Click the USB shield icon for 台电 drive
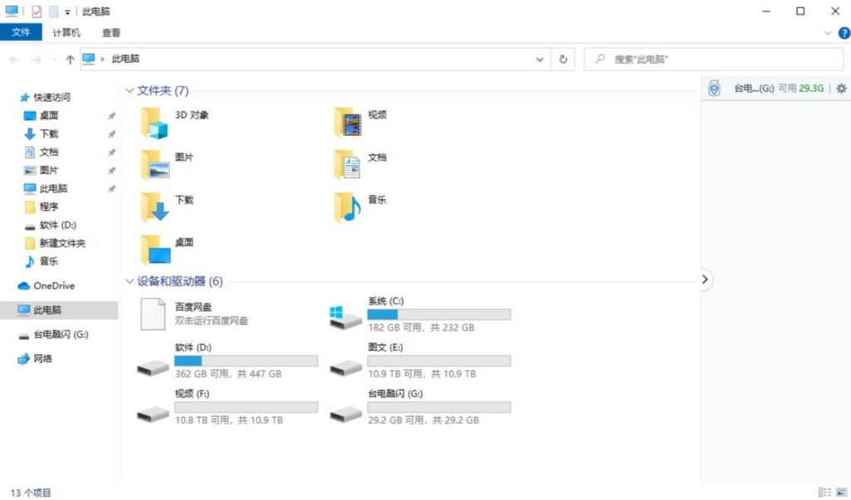 (714, 89)
